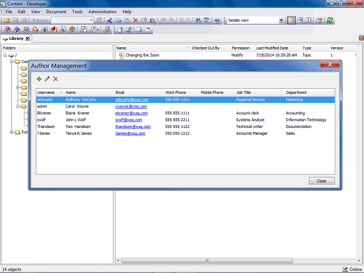Image resolution: width=364 pixels, height=273 pixels.
Task: Click the thandsom@wsq.com email link
Action: tap(133, 126)
